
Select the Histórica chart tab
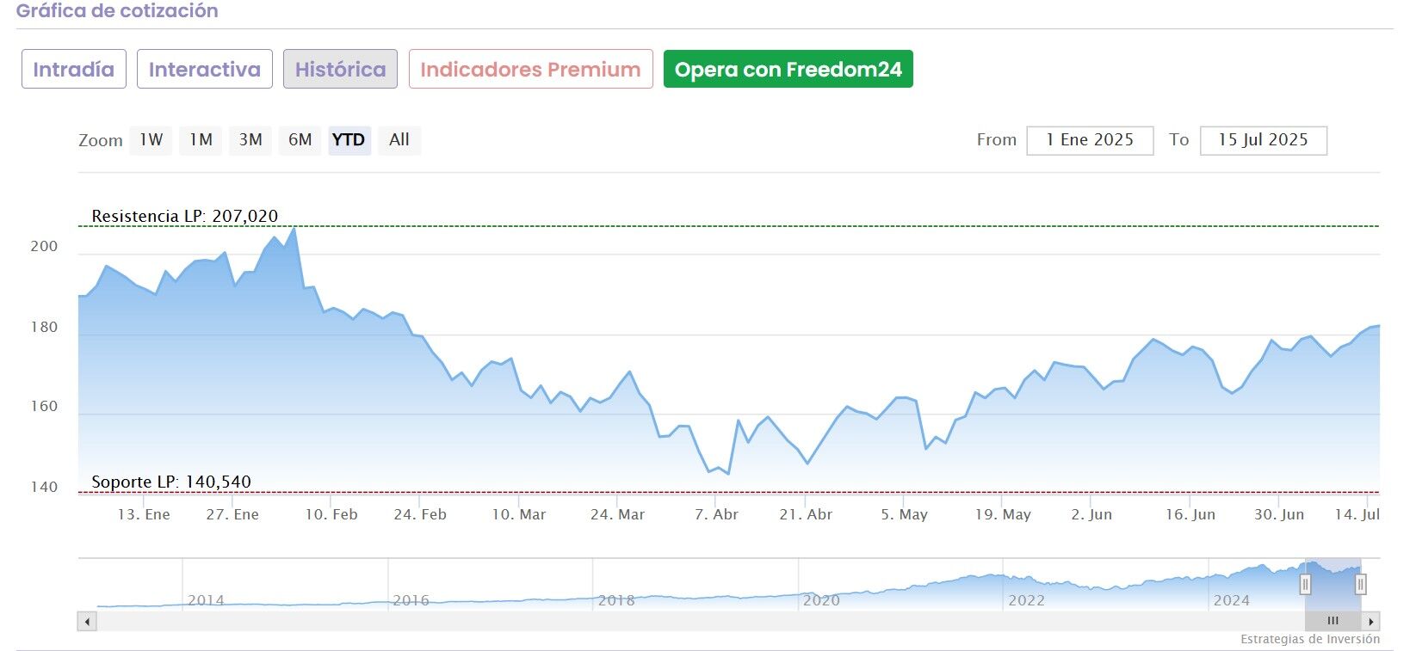(340, 70)
